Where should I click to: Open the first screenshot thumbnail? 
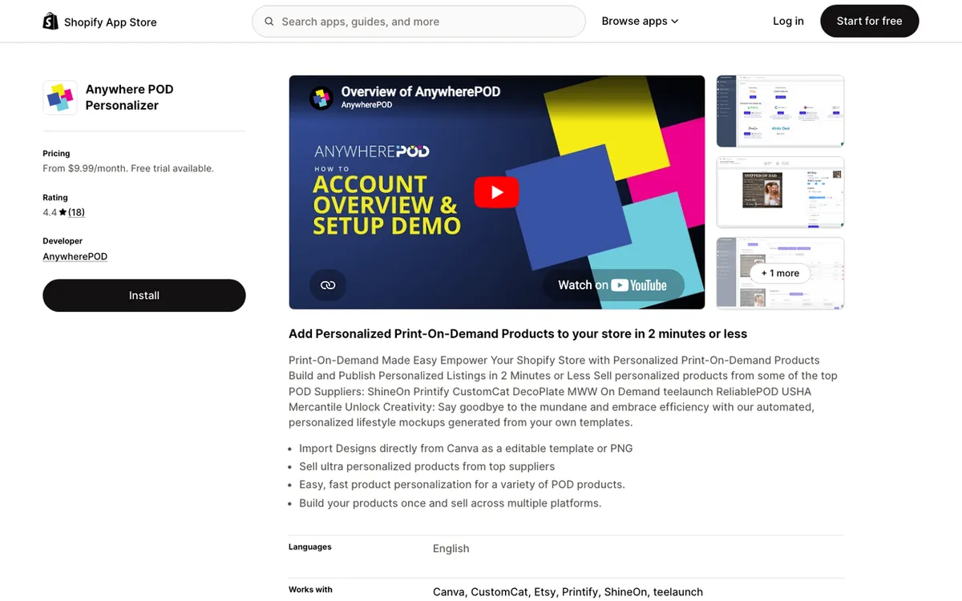[x=780, y=111]
